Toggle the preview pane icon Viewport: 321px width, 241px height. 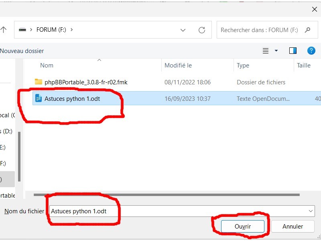pyautogui.click(x=293, y=51)
